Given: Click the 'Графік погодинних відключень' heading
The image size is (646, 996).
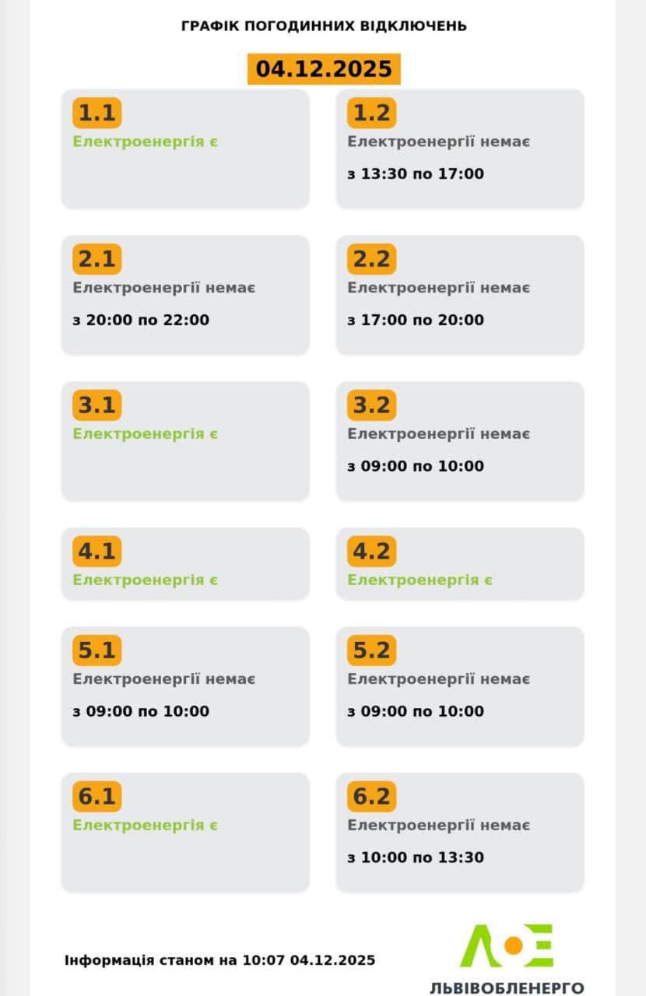Looking at the screenshot, I should (x=324, y=26).
